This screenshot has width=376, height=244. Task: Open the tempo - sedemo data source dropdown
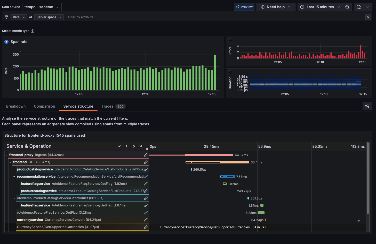[x=42, y=7]
